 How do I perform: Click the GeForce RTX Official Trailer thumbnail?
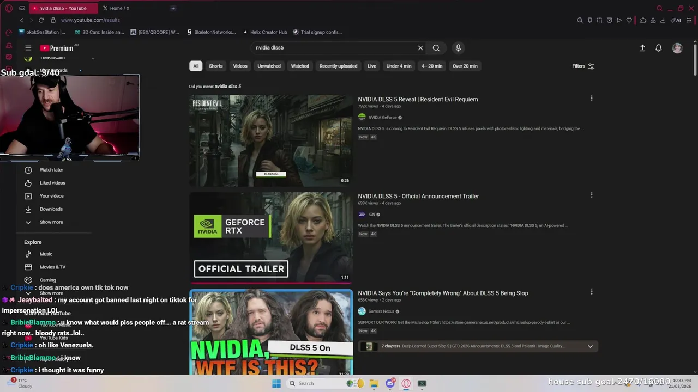coord(271,237)
